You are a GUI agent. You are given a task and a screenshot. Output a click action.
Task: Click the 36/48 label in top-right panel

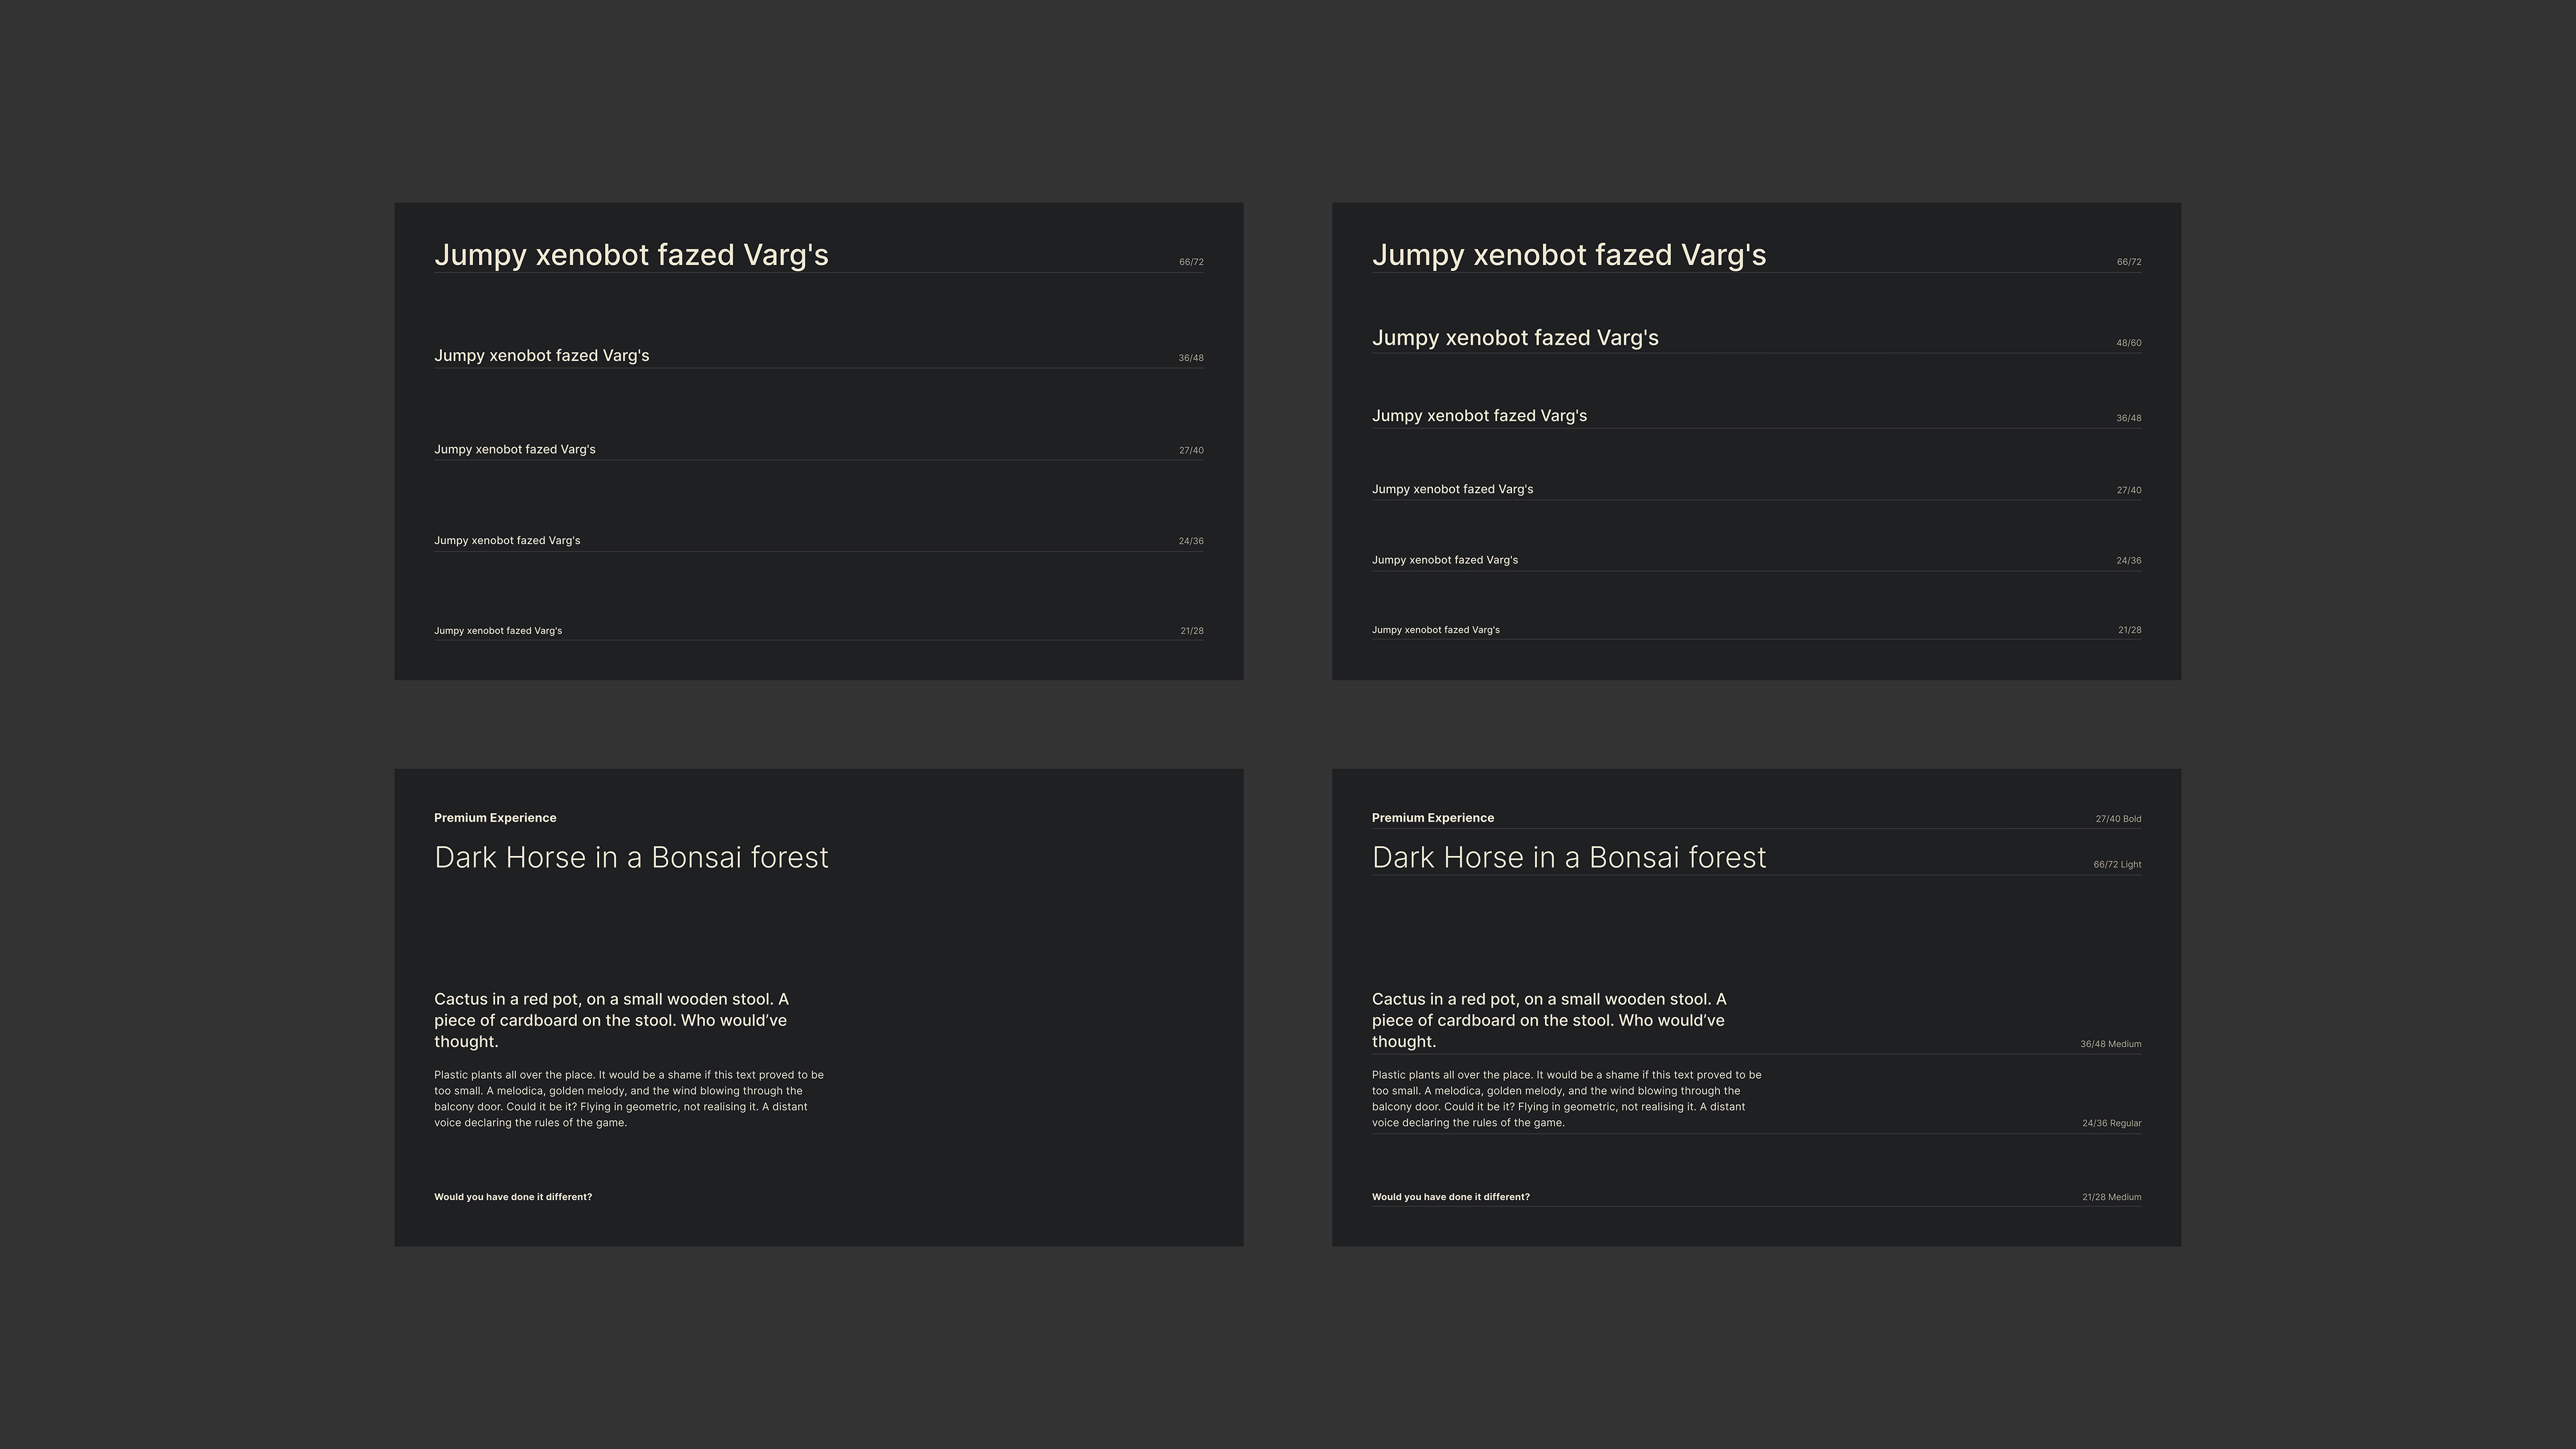[2129, 418]
